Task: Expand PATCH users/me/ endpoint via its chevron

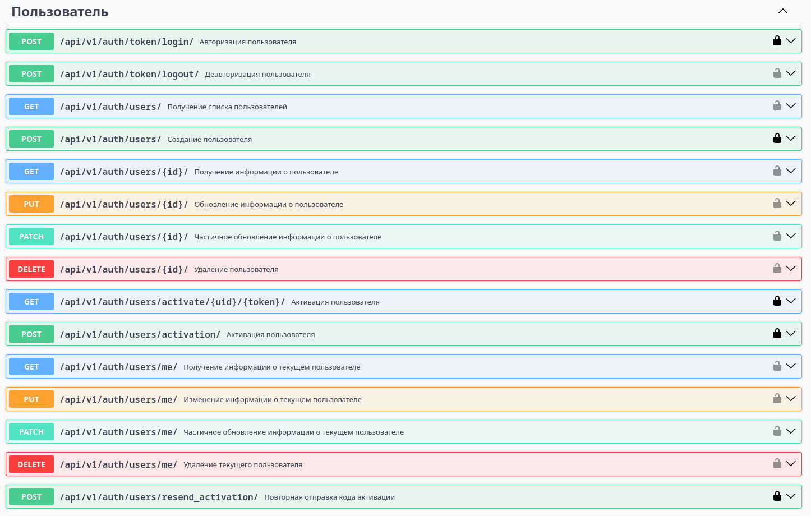Action: (791, 431)
